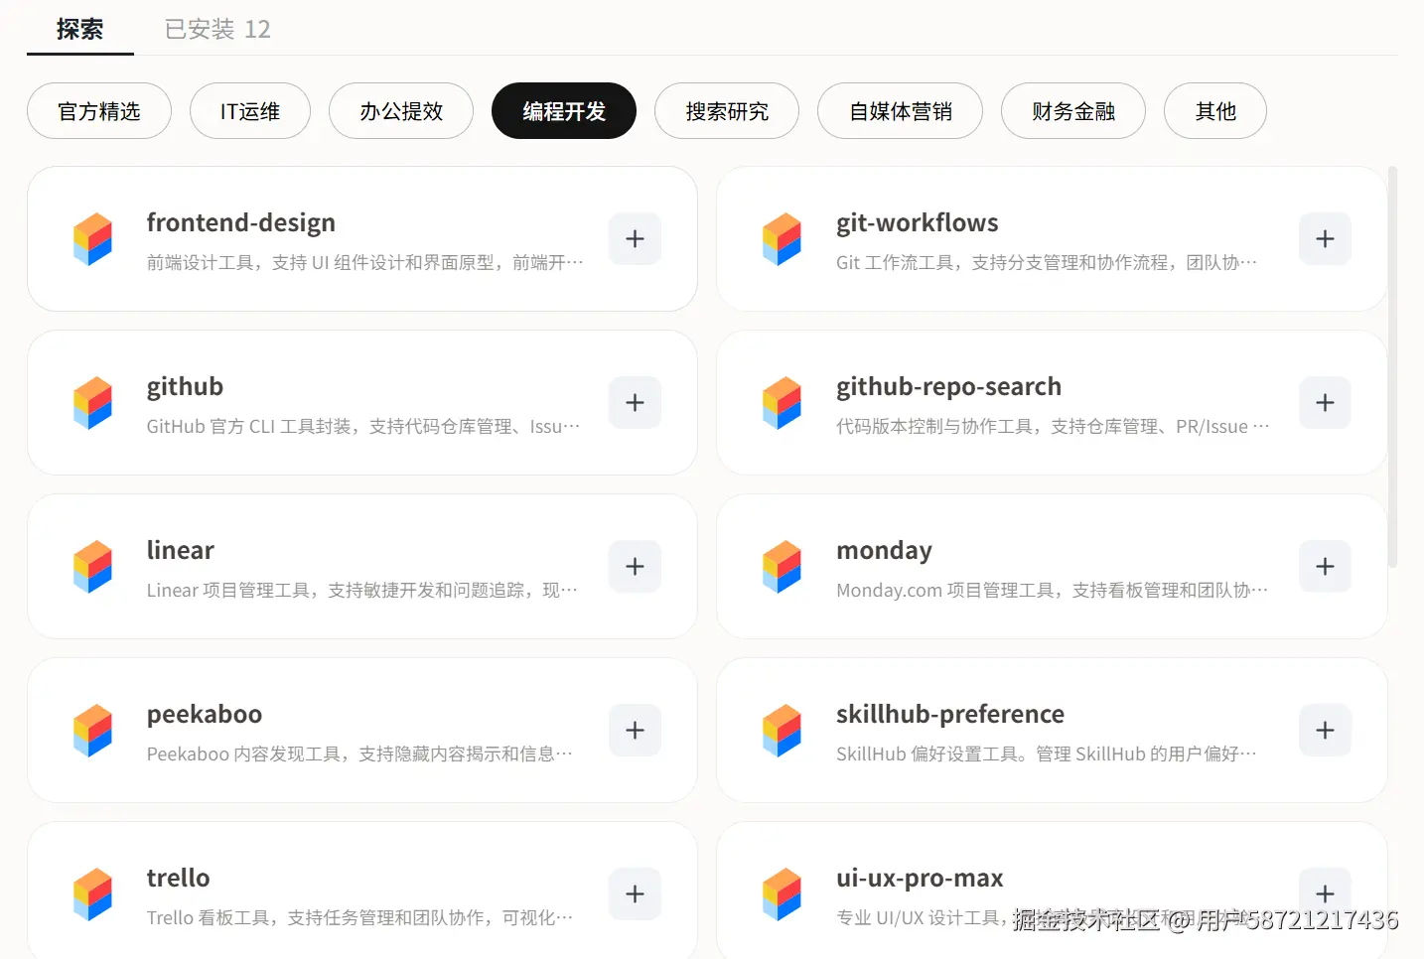
Task: Click the peekaboo skill name
Action: [x=205, y=714]
